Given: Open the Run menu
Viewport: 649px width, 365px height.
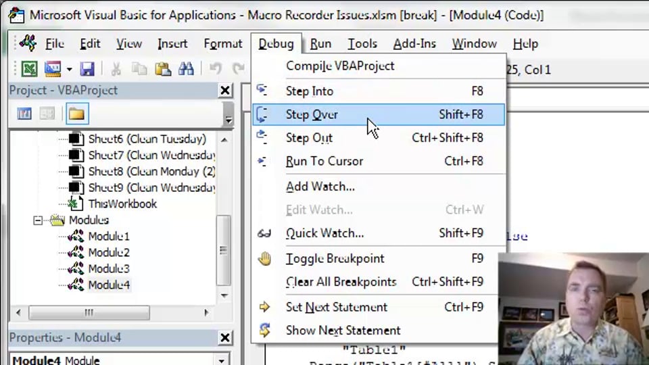Looking at the screenshot, I should pos(320,43).
